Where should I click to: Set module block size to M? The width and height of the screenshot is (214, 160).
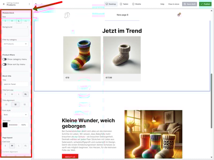click(x=12, y=21)
